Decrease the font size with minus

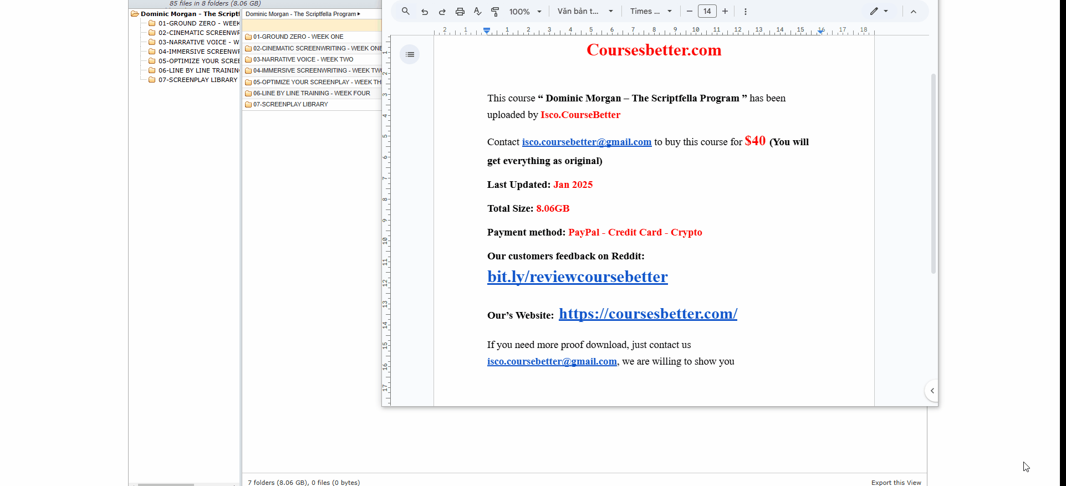[690, 12]
